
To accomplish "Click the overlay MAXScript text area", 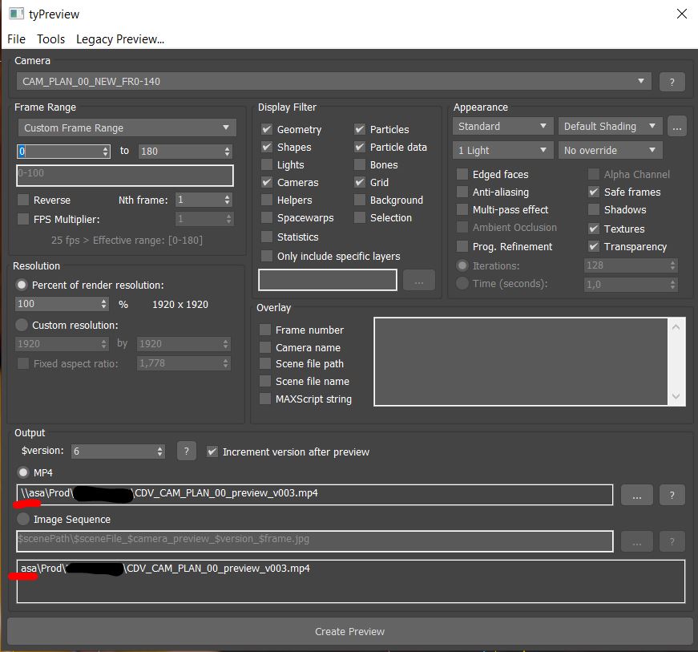I will pos(521,361).
